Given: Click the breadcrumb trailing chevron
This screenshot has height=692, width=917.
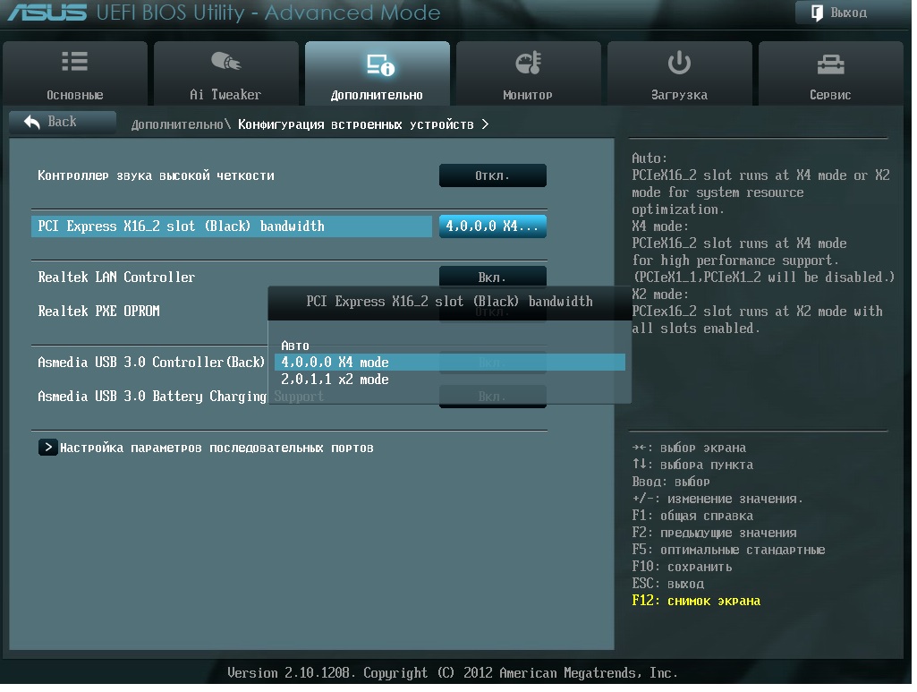Looking at the screenshot, I should click(x=485, y=124).
